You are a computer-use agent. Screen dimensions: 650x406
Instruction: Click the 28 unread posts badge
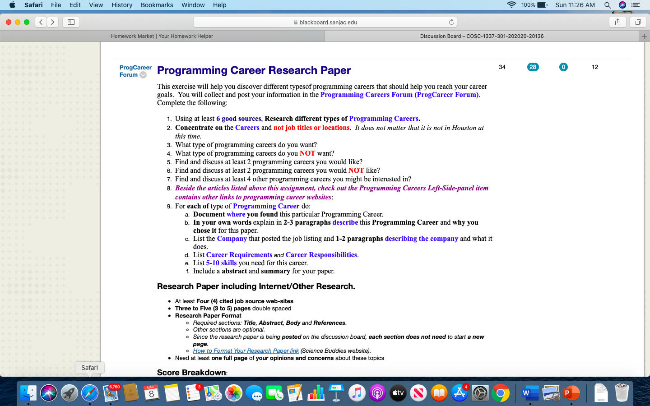pyautogui.click(x=533, y=67)
